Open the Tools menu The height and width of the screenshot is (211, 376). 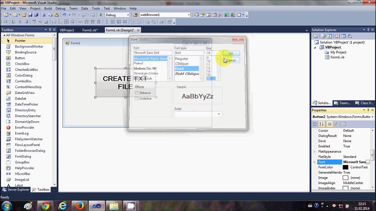[96, 8]
